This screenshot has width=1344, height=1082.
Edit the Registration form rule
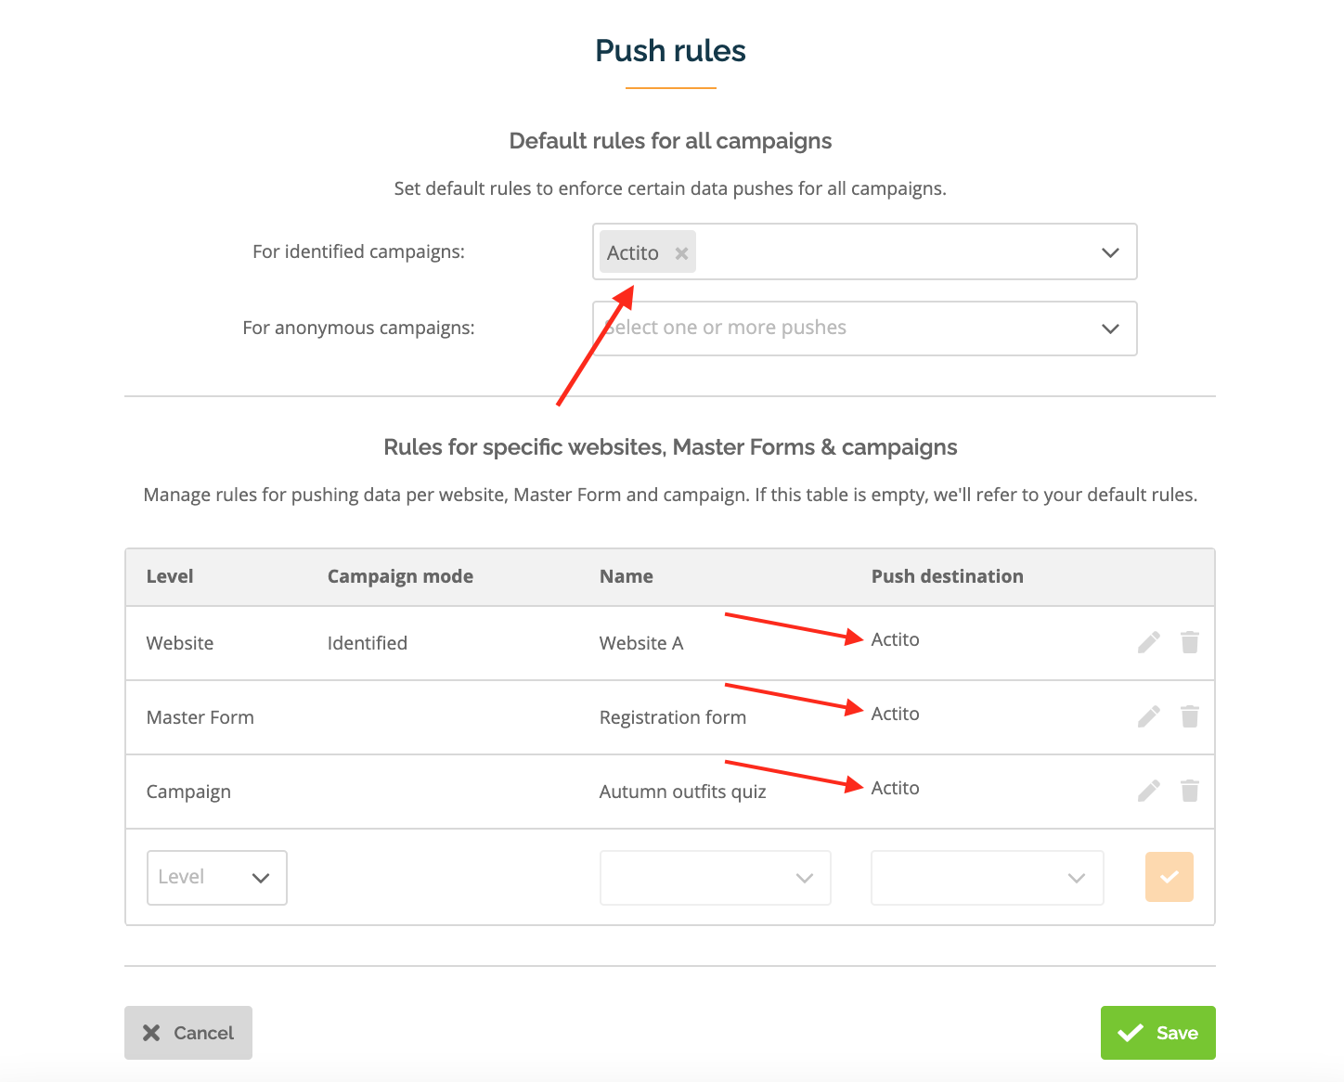click(1149, 716)
